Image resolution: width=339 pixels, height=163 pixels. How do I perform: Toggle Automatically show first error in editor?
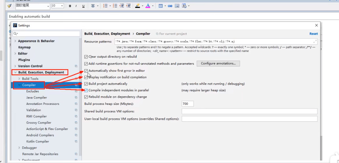click(x=86, y=71)
